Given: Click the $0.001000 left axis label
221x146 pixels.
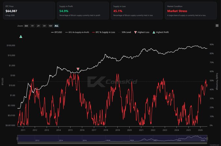Looking at the screenshot, I should 10,125.
